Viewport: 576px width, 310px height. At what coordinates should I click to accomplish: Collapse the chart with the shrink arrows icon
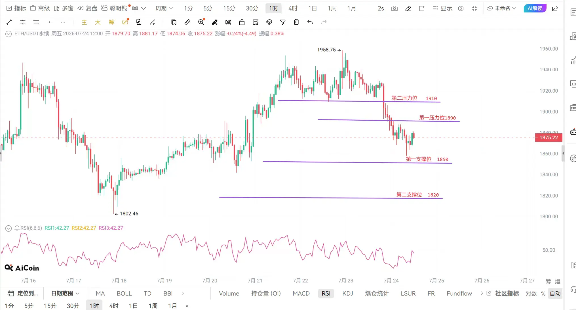click(474, 8)
